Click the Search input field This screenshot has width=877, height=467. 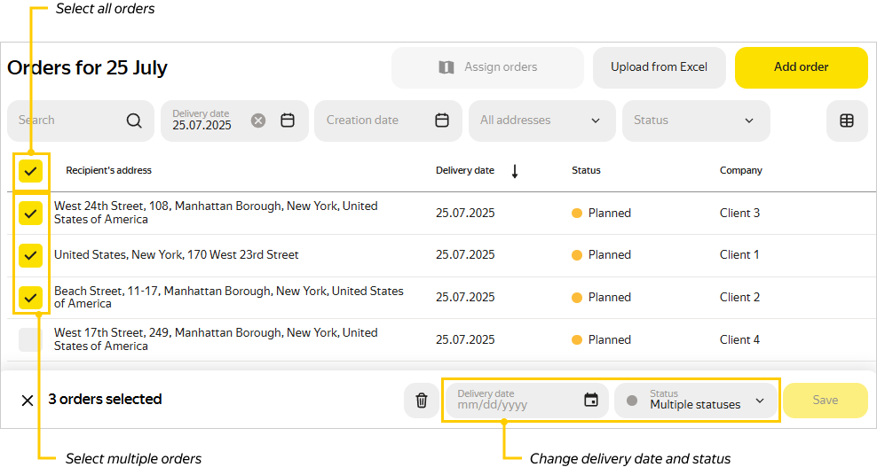pyautogui.click(x=67, y=121)
